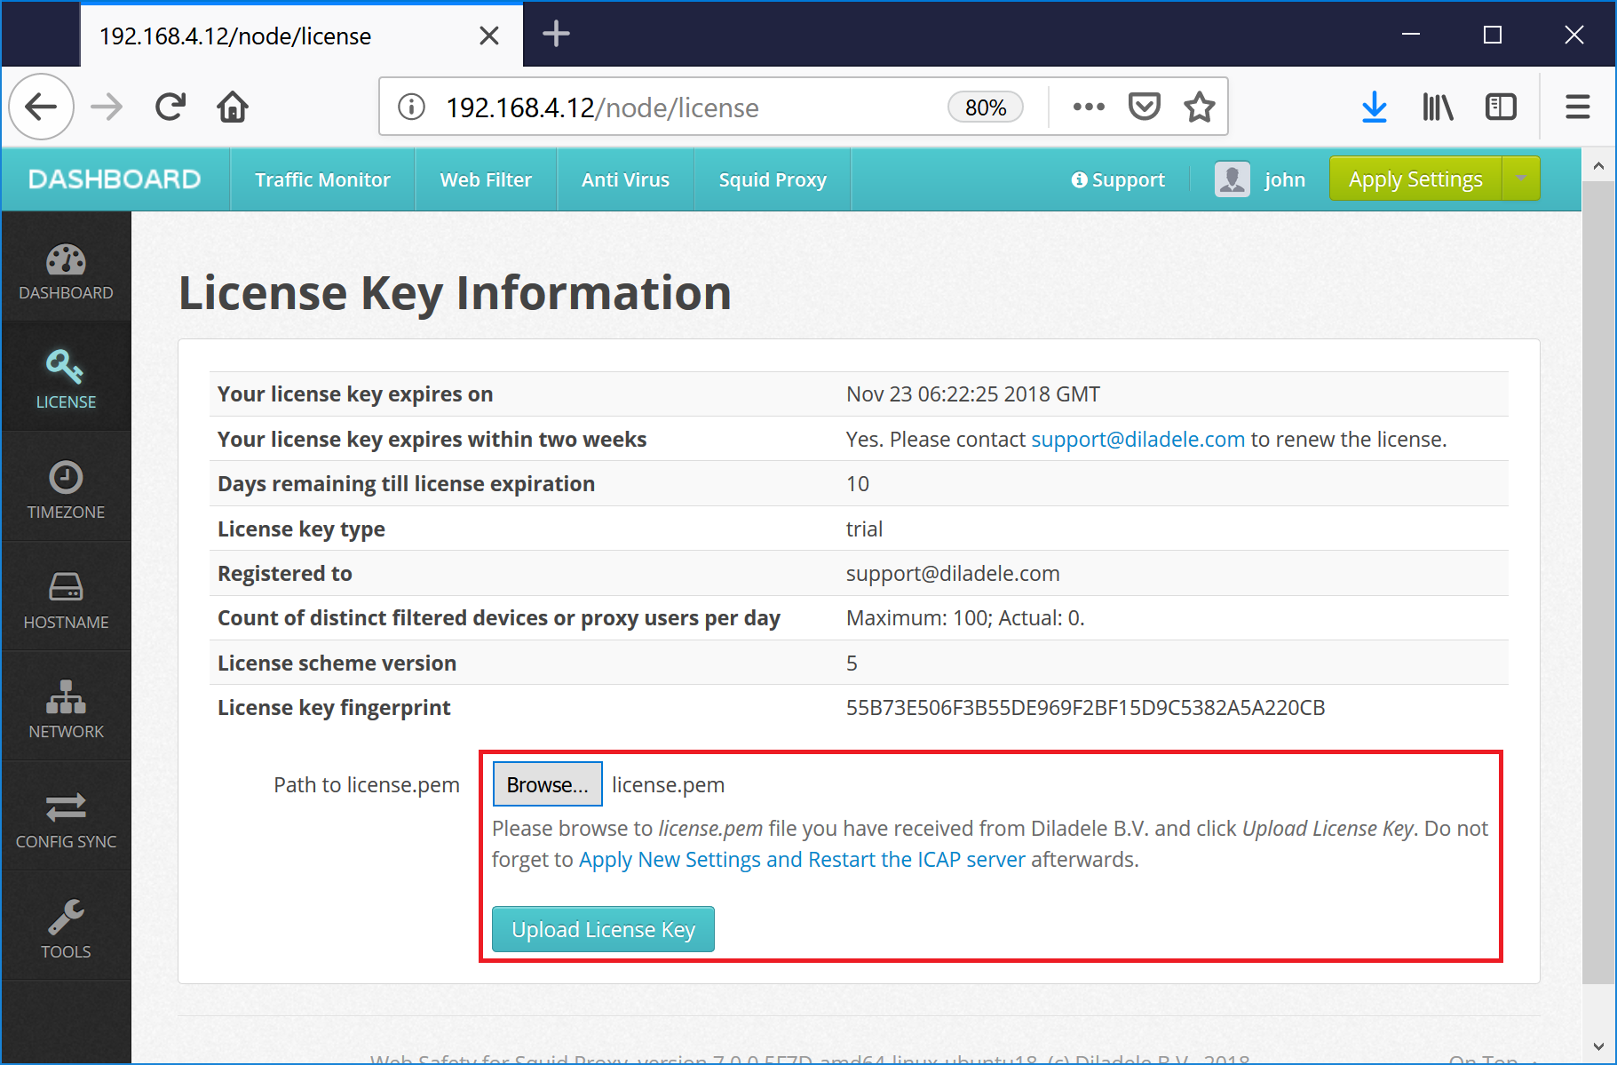Viewport: 1617px width, 1065px height.
Task: Click the john username
Action: click(x=1285, y=179)
